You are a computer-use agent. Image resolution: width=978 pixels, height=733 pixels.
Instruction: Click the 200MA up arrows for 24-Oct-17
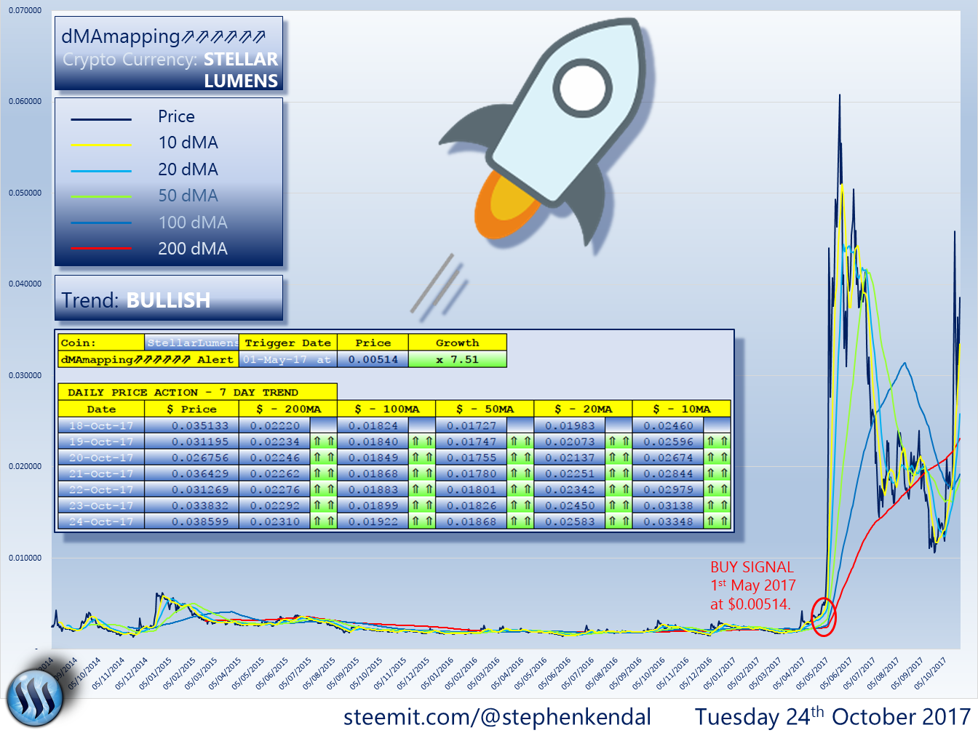tap(323, 521)
